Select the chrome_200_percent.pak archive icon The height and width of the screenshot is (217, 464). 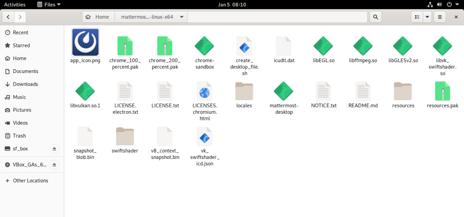(164, 46)
